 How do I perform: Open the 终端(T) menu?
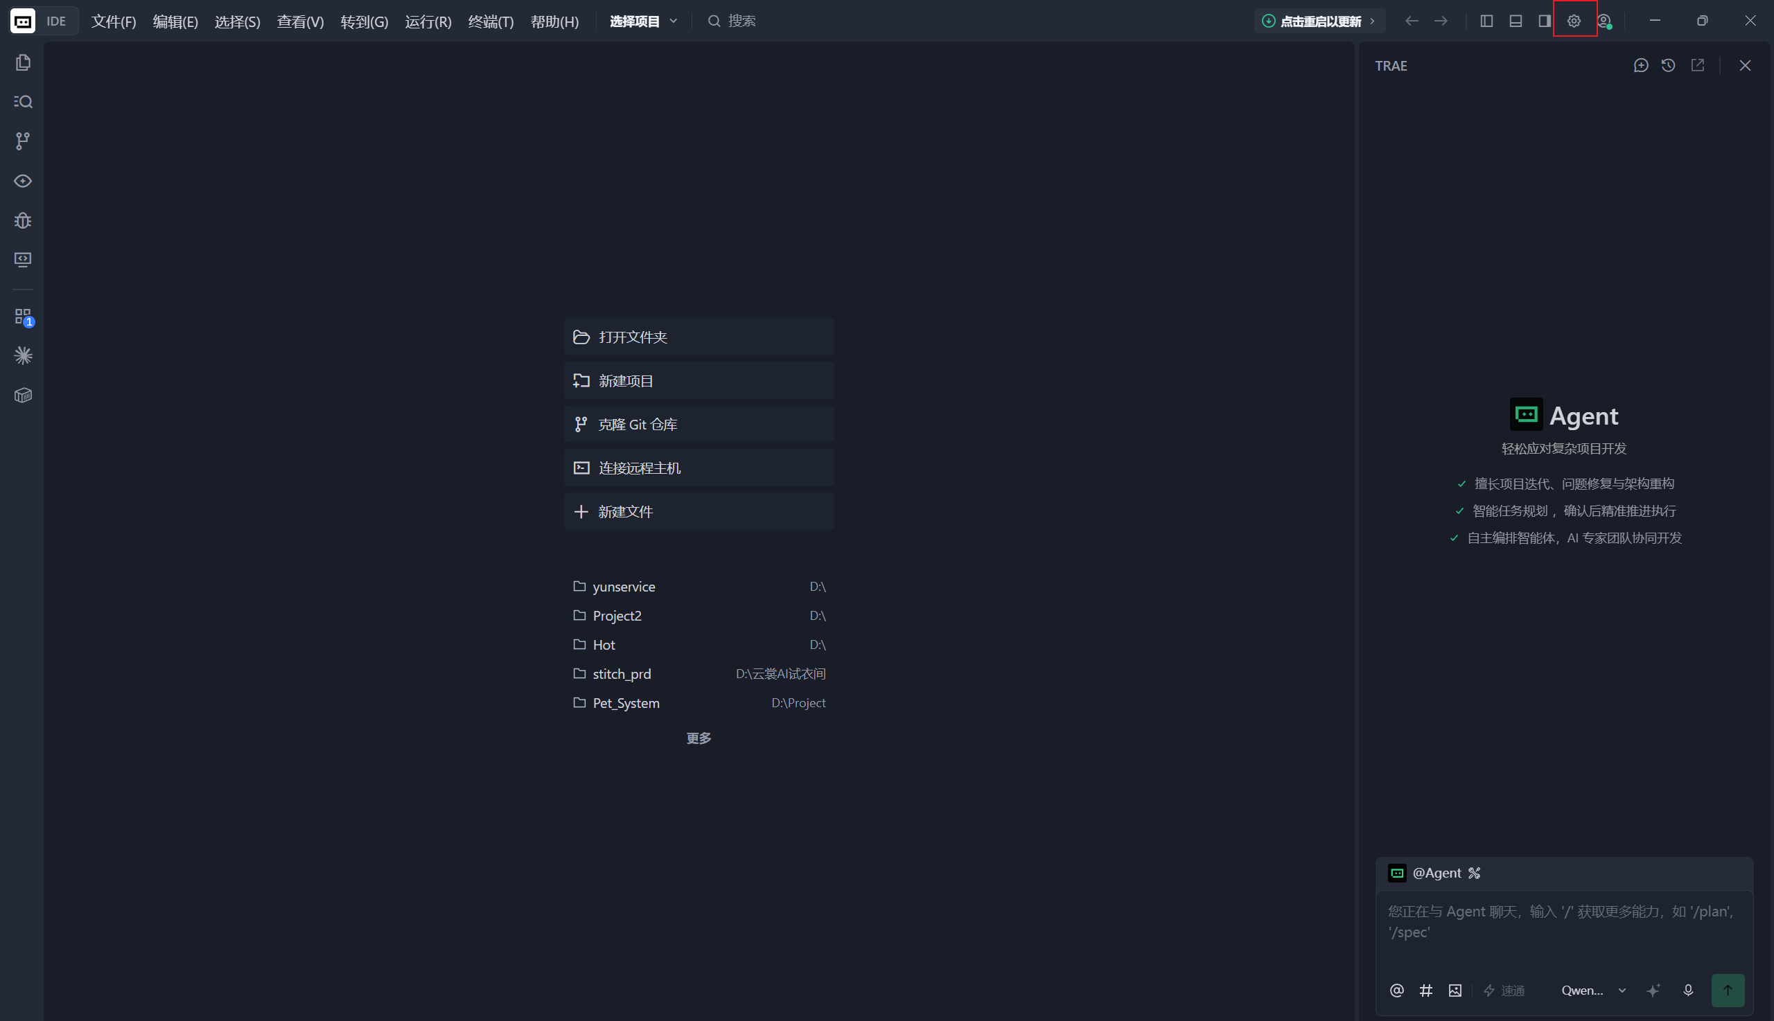pyautogui.click(x=491, y=21)
